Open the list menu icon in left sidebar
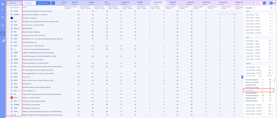This screenshot has height=118, width=277. click(3, 10)
